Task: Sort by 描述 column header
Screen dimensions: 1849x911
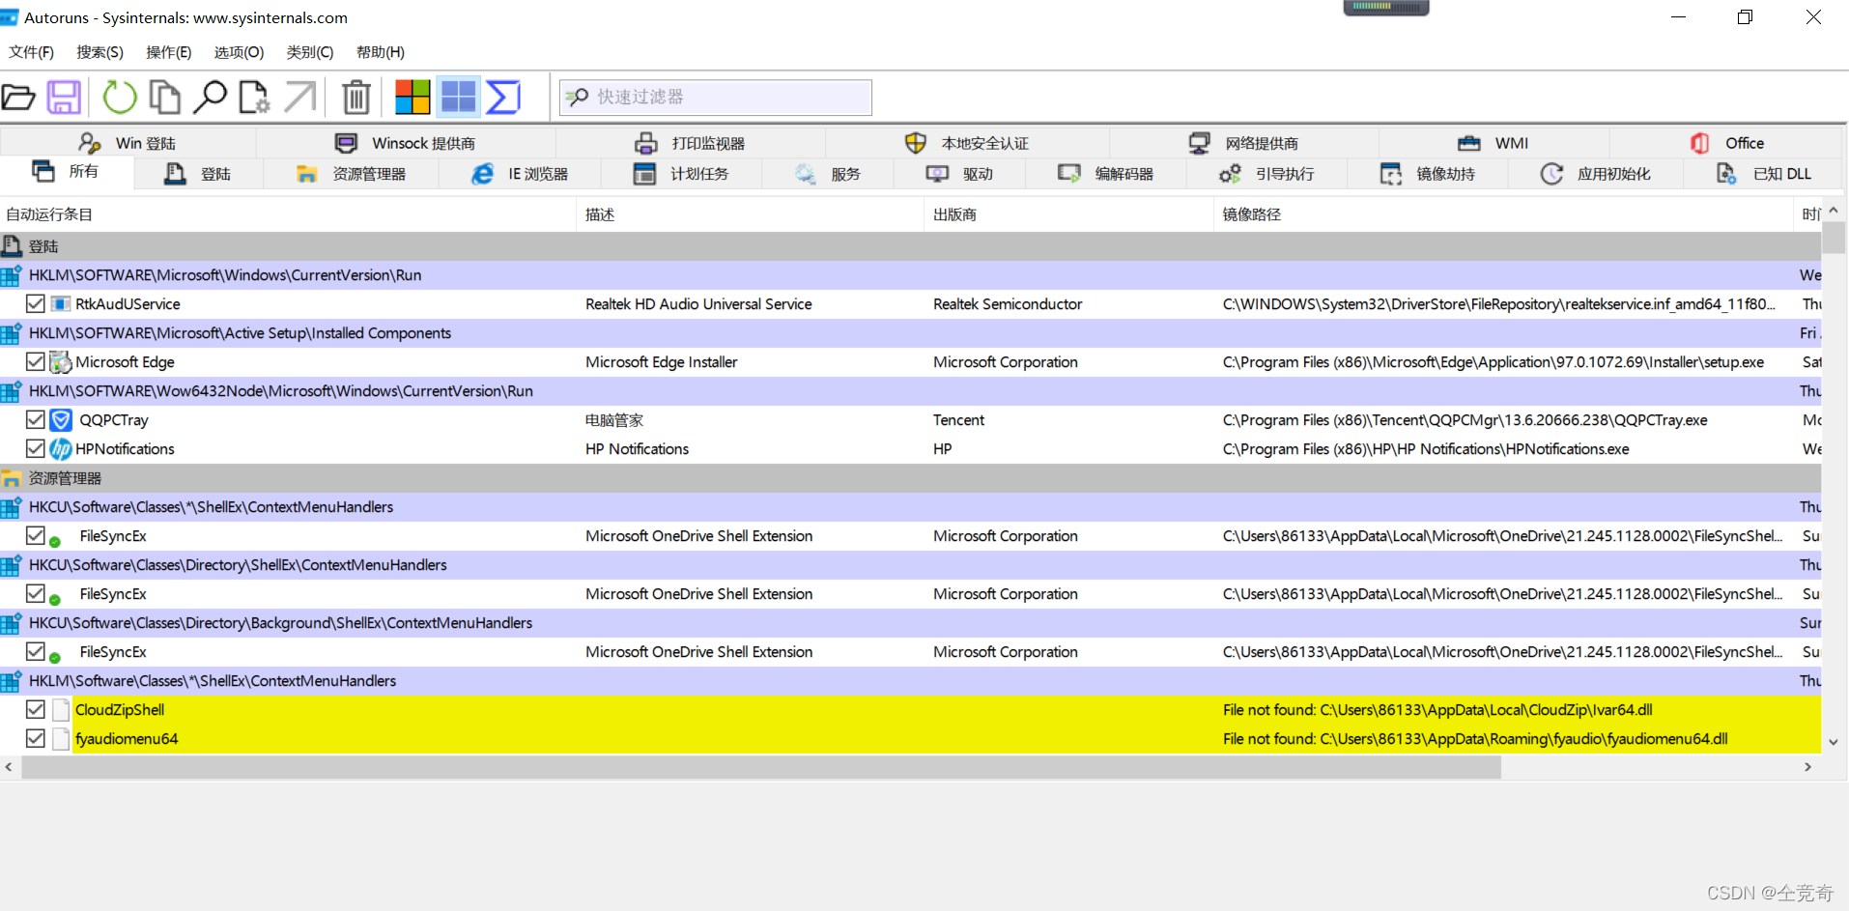Action: (x=751, y=214)
